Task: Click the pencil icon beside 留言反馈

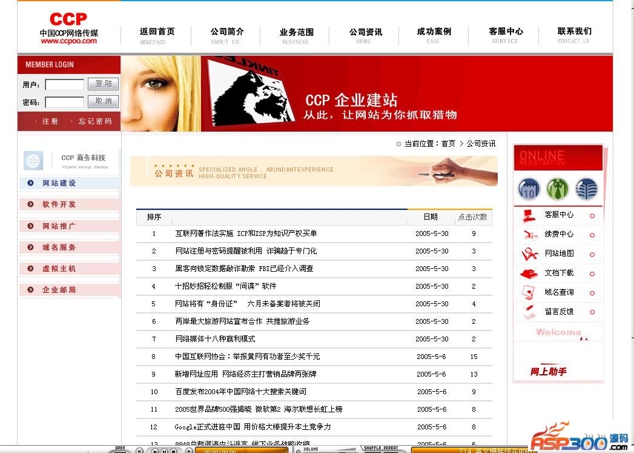Action: 529,312
